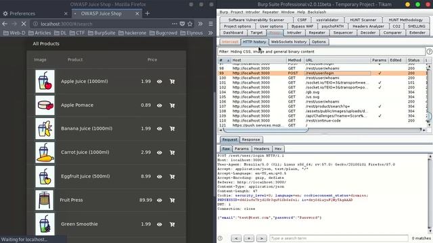The image size is (433, 243).
Task: Open Fruit Press product image
Action: 45,200
